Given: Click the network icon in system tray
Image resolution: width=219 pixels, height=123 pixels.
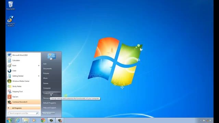Looking at the screenshot, I should [x=207, y=120].
